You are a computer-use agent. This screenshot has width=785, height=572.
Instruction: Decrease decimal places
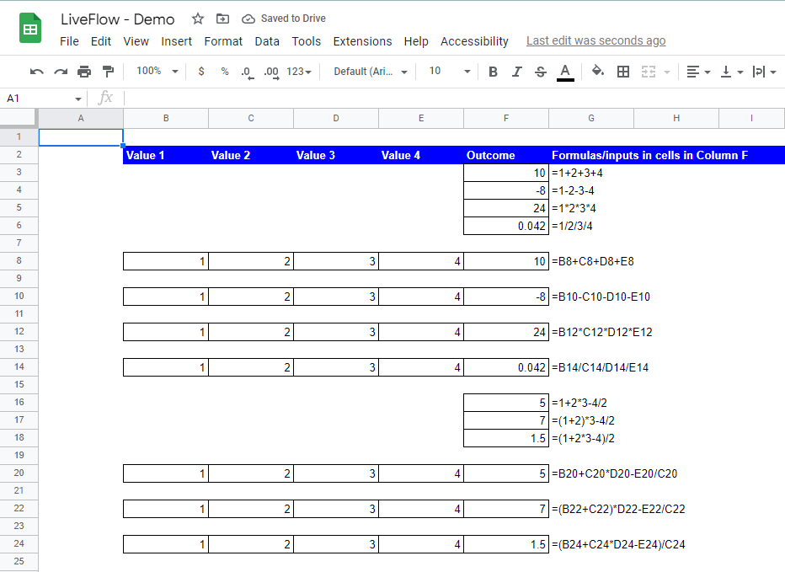click(248, 72)
